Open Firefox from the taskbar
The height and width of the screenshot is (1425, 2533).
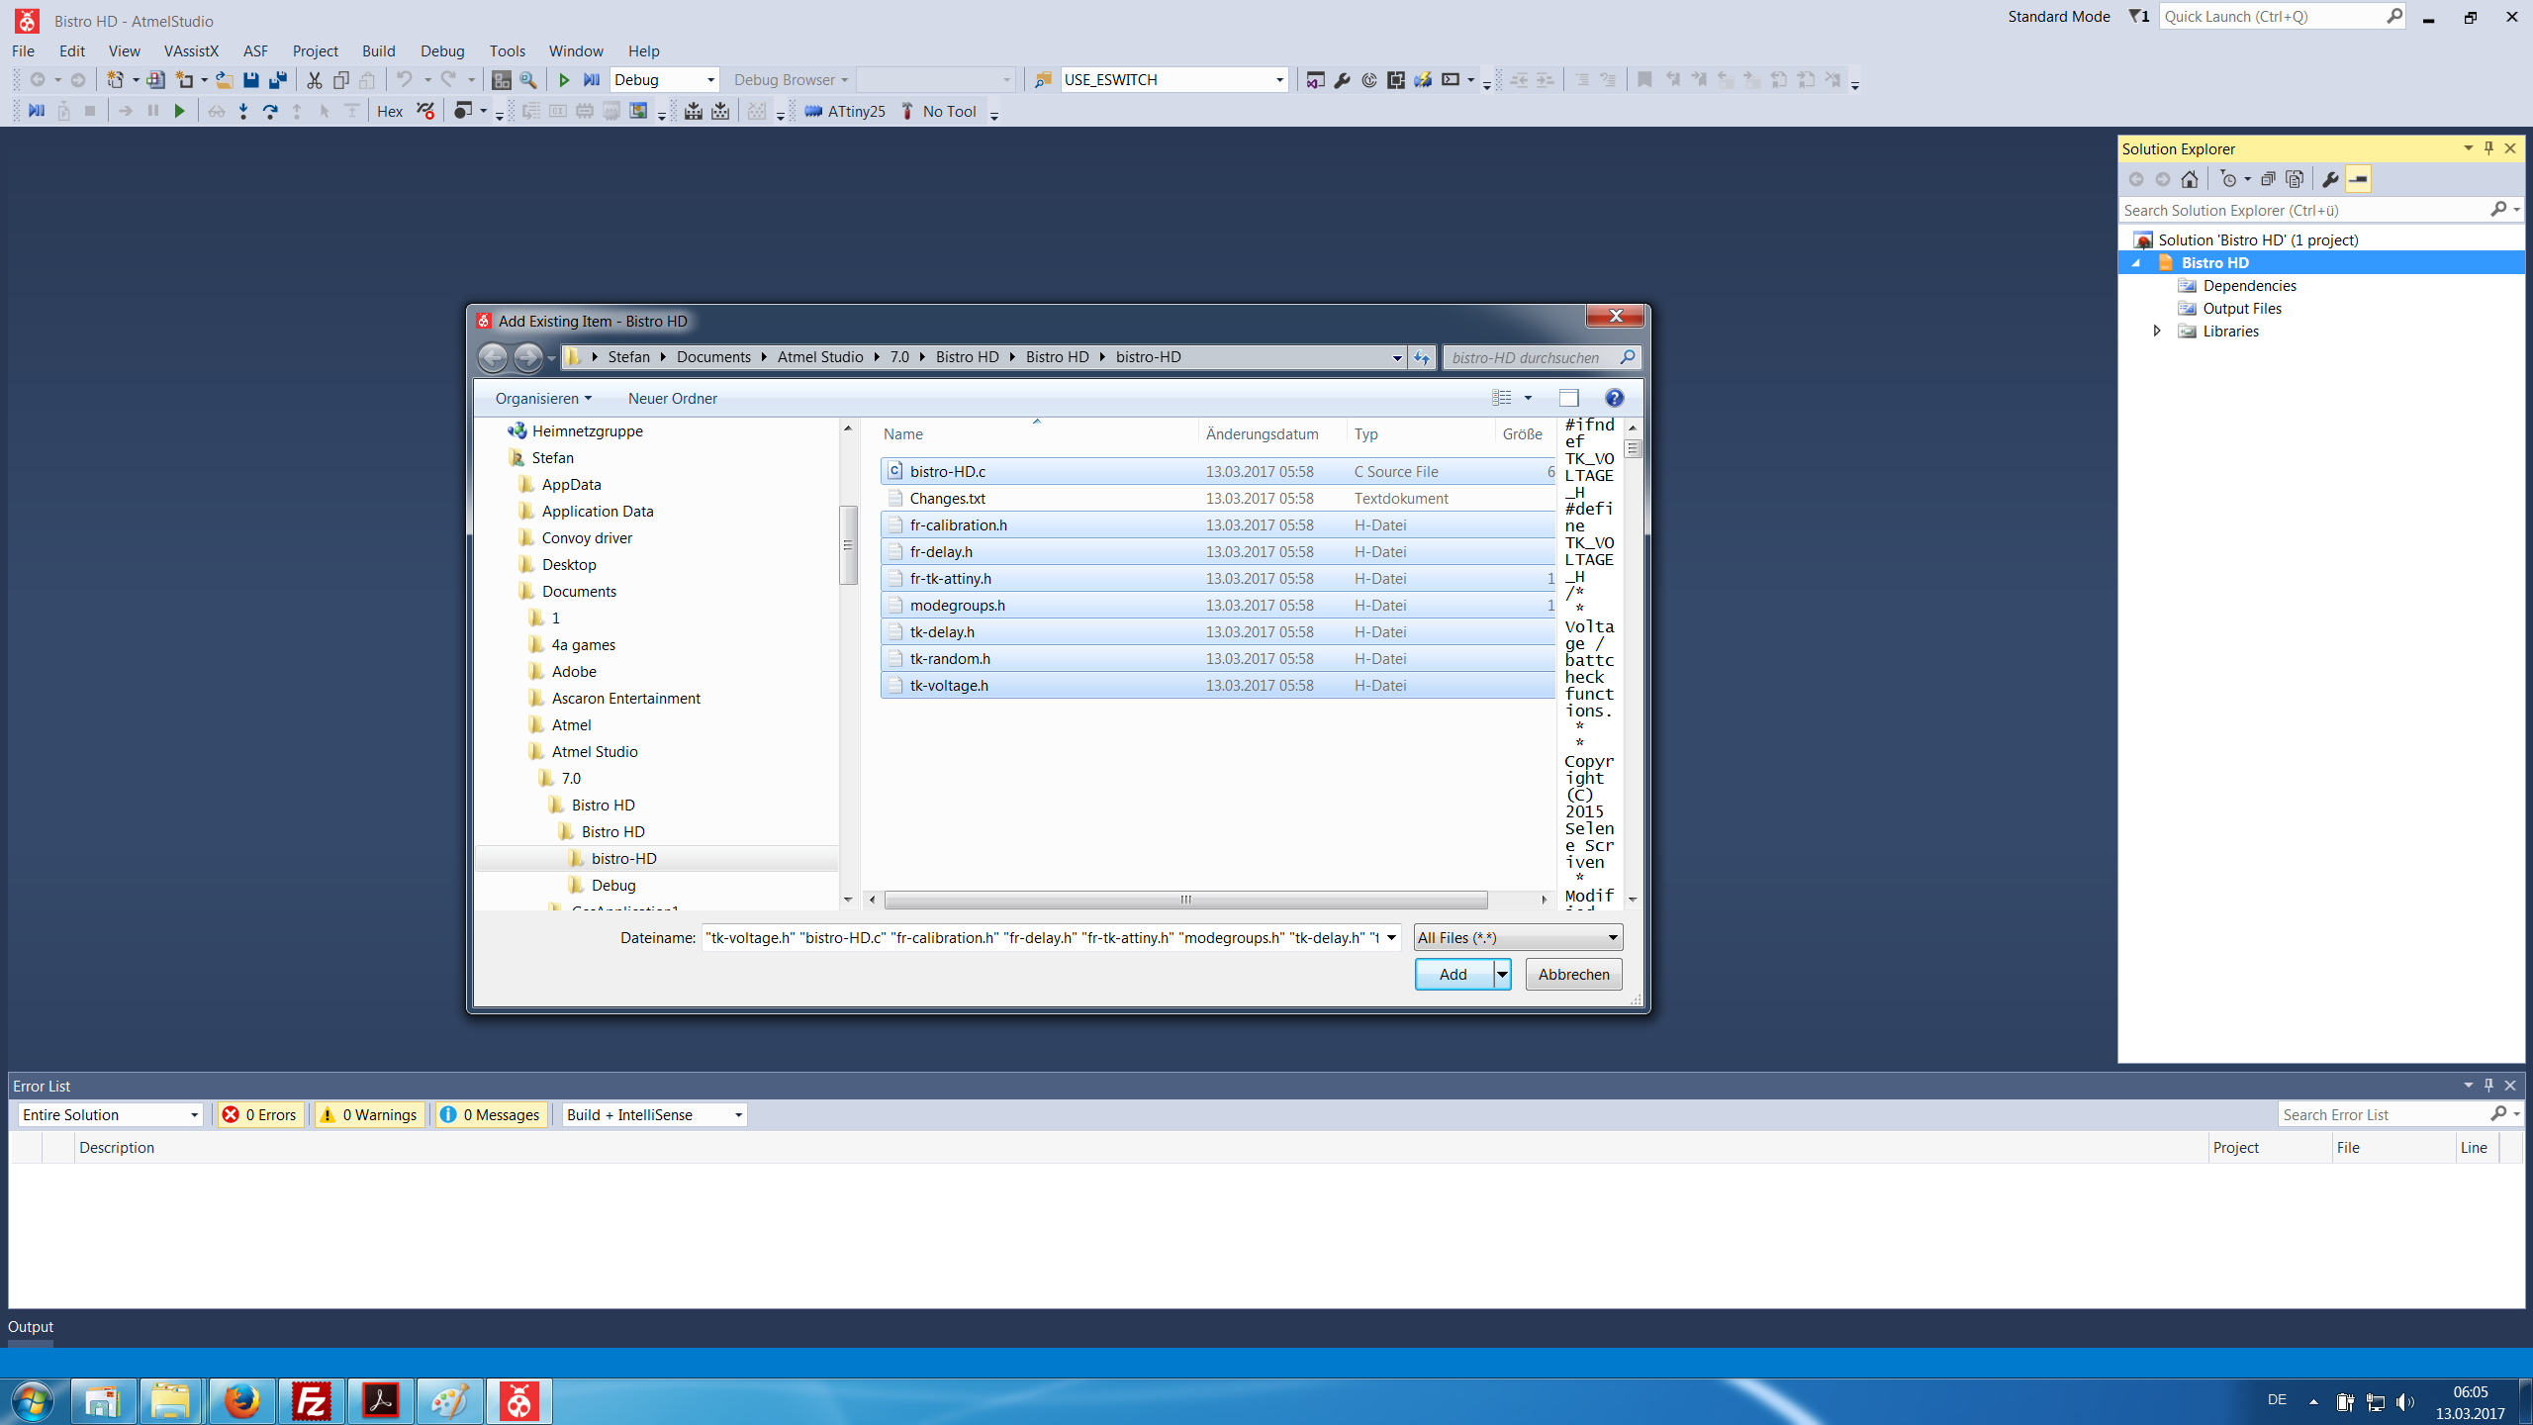[242, 1401]
